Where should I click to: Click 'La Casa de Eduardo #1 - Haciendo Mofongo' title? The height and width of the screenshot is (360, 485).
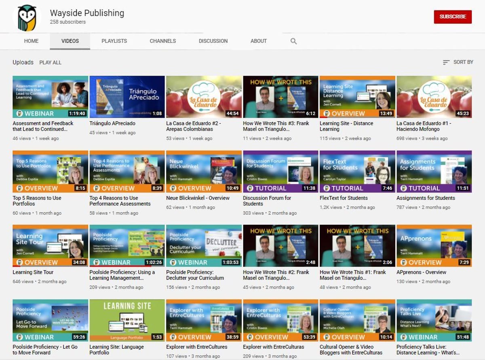[424, 126]
